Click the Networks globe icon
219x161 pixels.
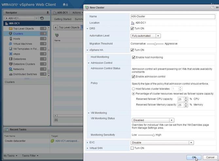pyautogui.click(x=10, y=69)
